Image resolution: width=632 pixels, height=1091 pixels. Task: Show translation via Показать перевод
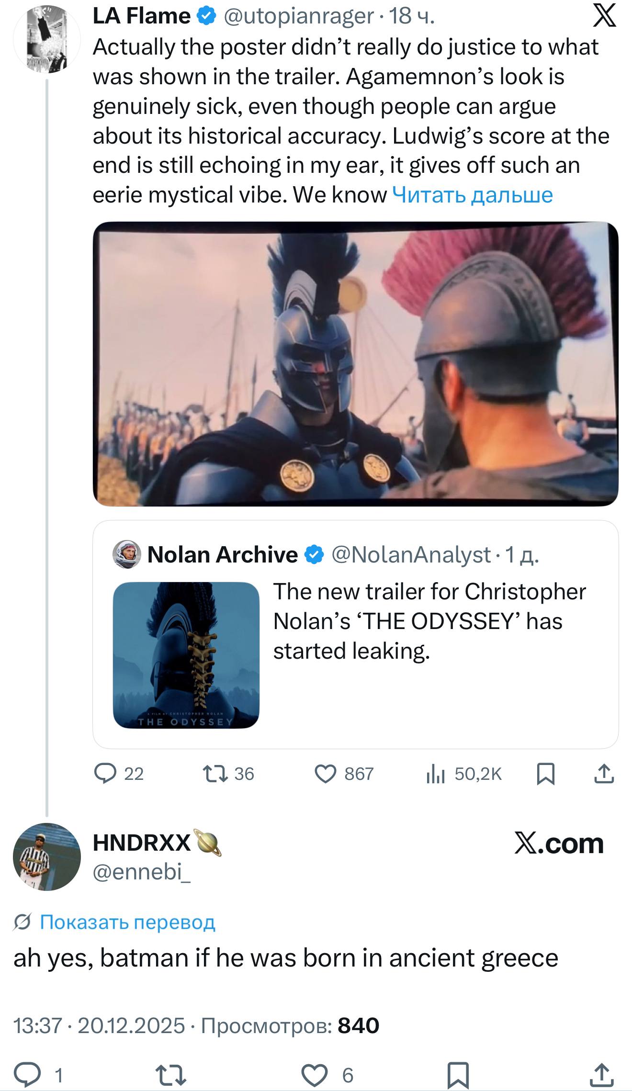tap(127, 922)
